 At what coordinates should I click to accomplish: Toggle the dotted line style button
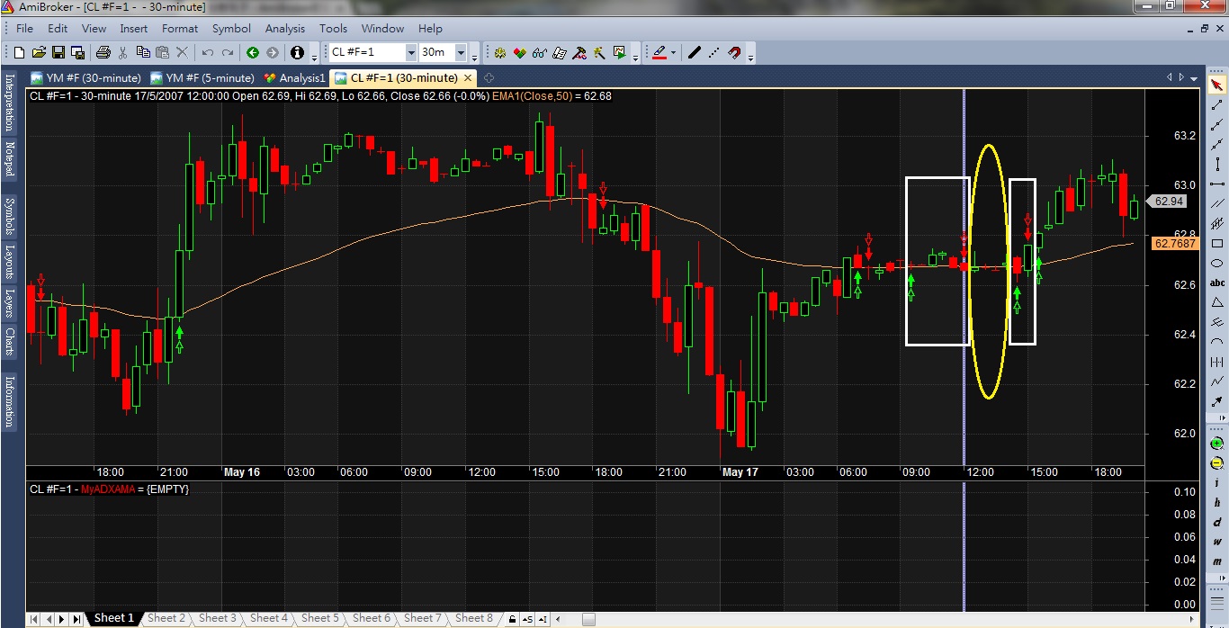(x=713, y=53)
